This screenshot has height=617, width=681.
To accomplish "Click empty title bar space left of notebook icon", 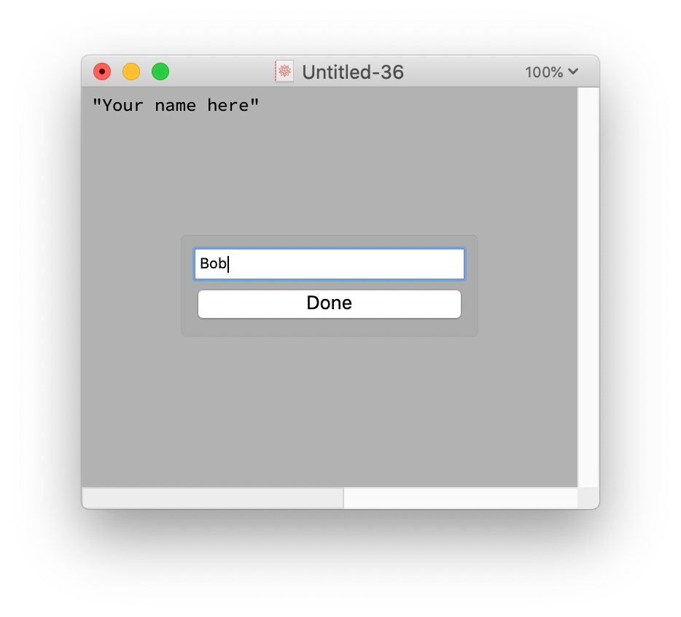I will click(222, 71).
